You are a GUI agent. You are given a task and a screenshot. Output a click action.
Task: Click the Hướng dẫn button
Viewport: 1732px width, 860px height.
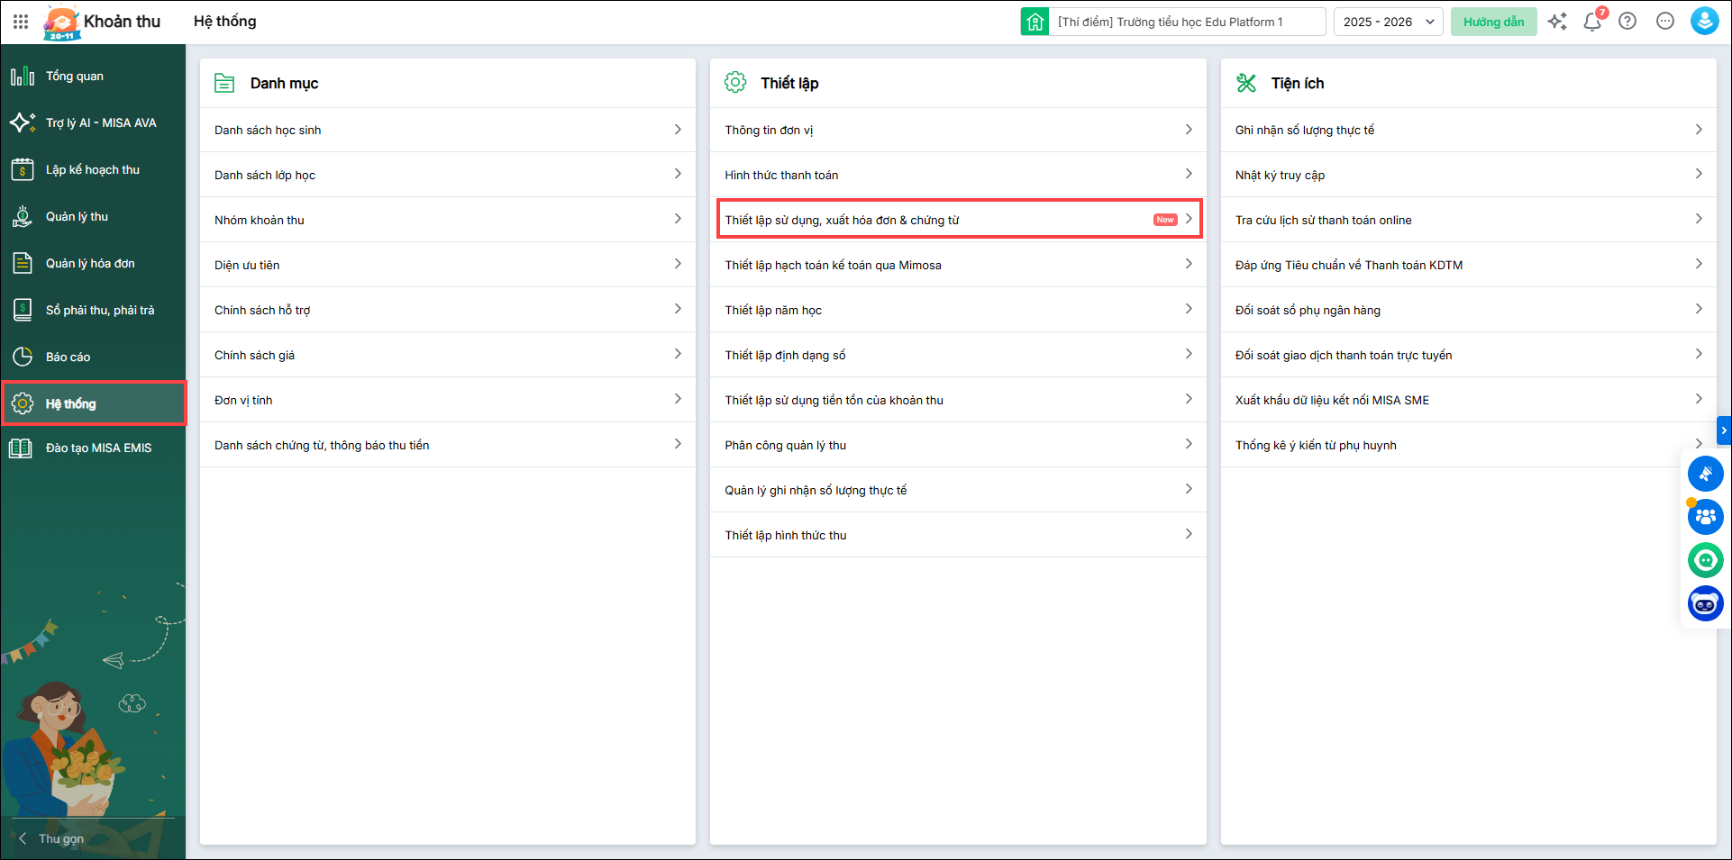click(1493, 22)
